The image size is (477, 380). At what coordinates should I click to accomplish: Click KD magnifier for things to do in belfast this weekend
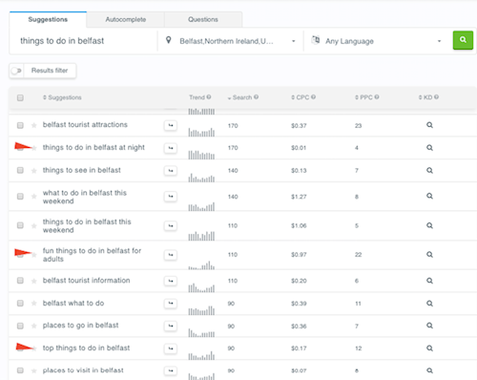click(x=429, y=225)
